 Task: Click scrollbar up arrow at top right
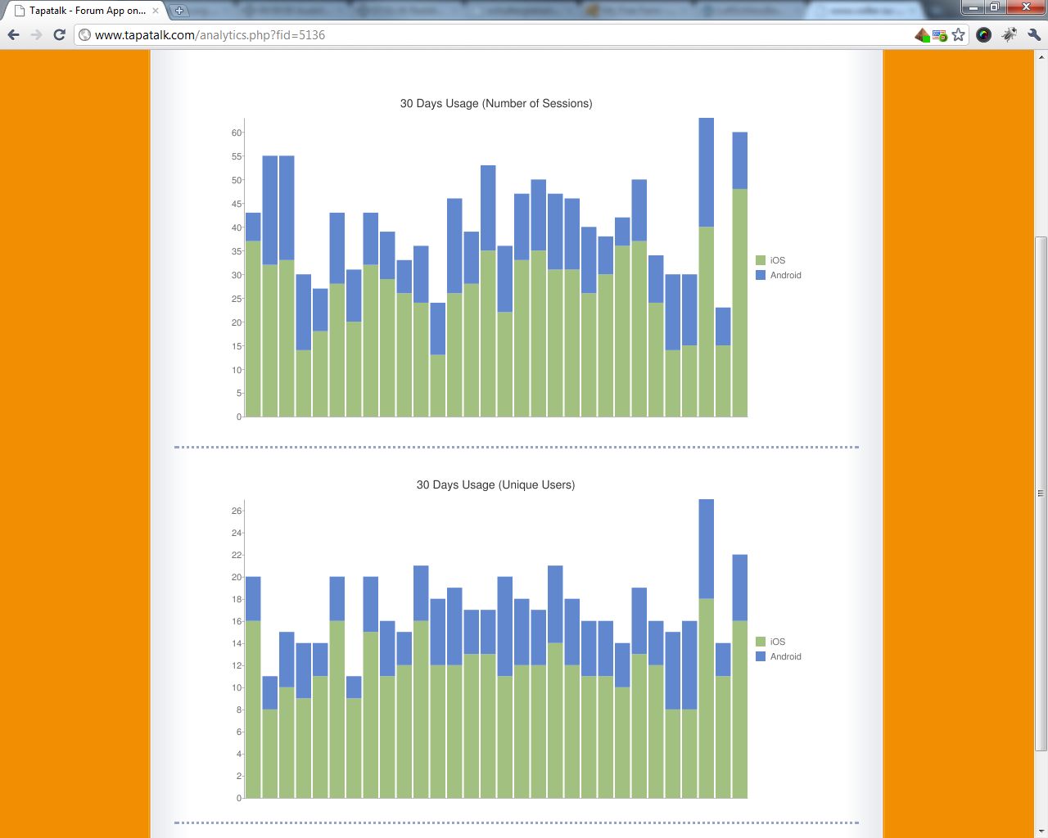pyautogui.click(x=1041, y=57)
